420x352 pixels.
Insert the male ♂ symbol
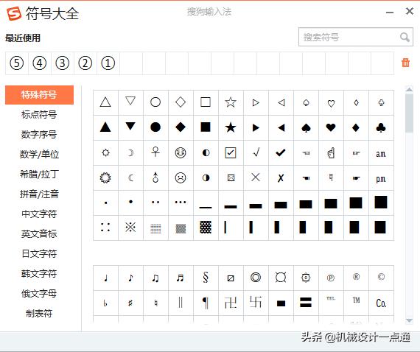pyautogui.click(x=155, y=177)
